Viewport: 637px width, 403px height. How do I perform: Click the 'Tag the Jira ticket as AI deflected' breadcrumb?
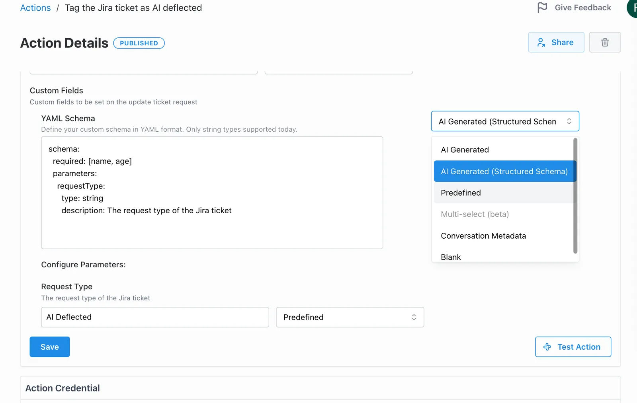(133, 8)
